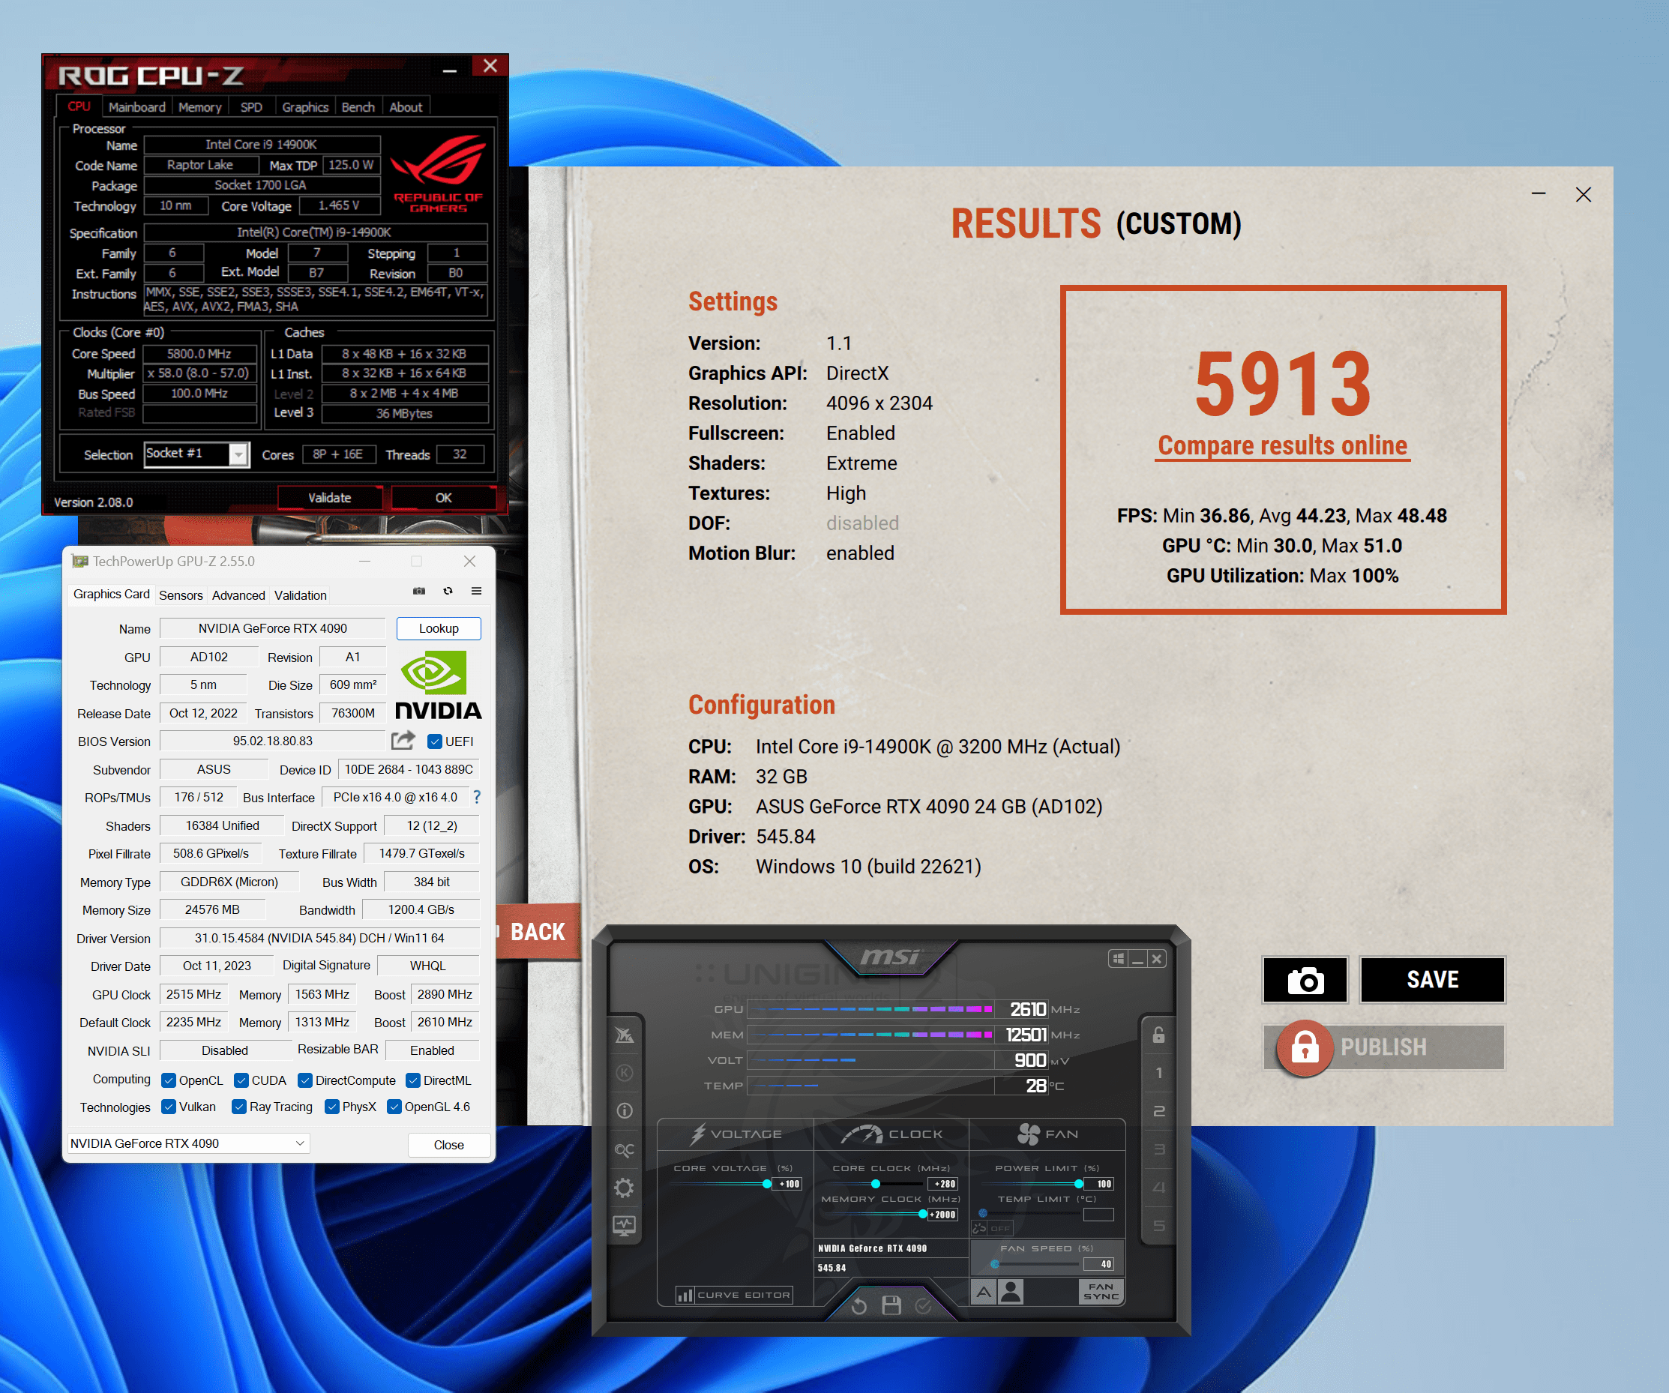The height and width of the screenshot is (1393, 1669).
Task: Click GPU-Z Close button
Action: point(449,1145)
